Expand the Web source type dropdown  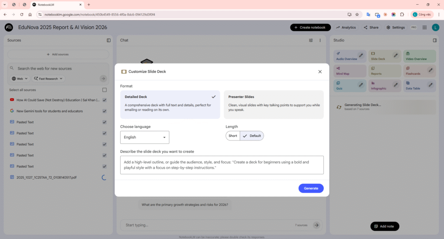click(20, 79)
